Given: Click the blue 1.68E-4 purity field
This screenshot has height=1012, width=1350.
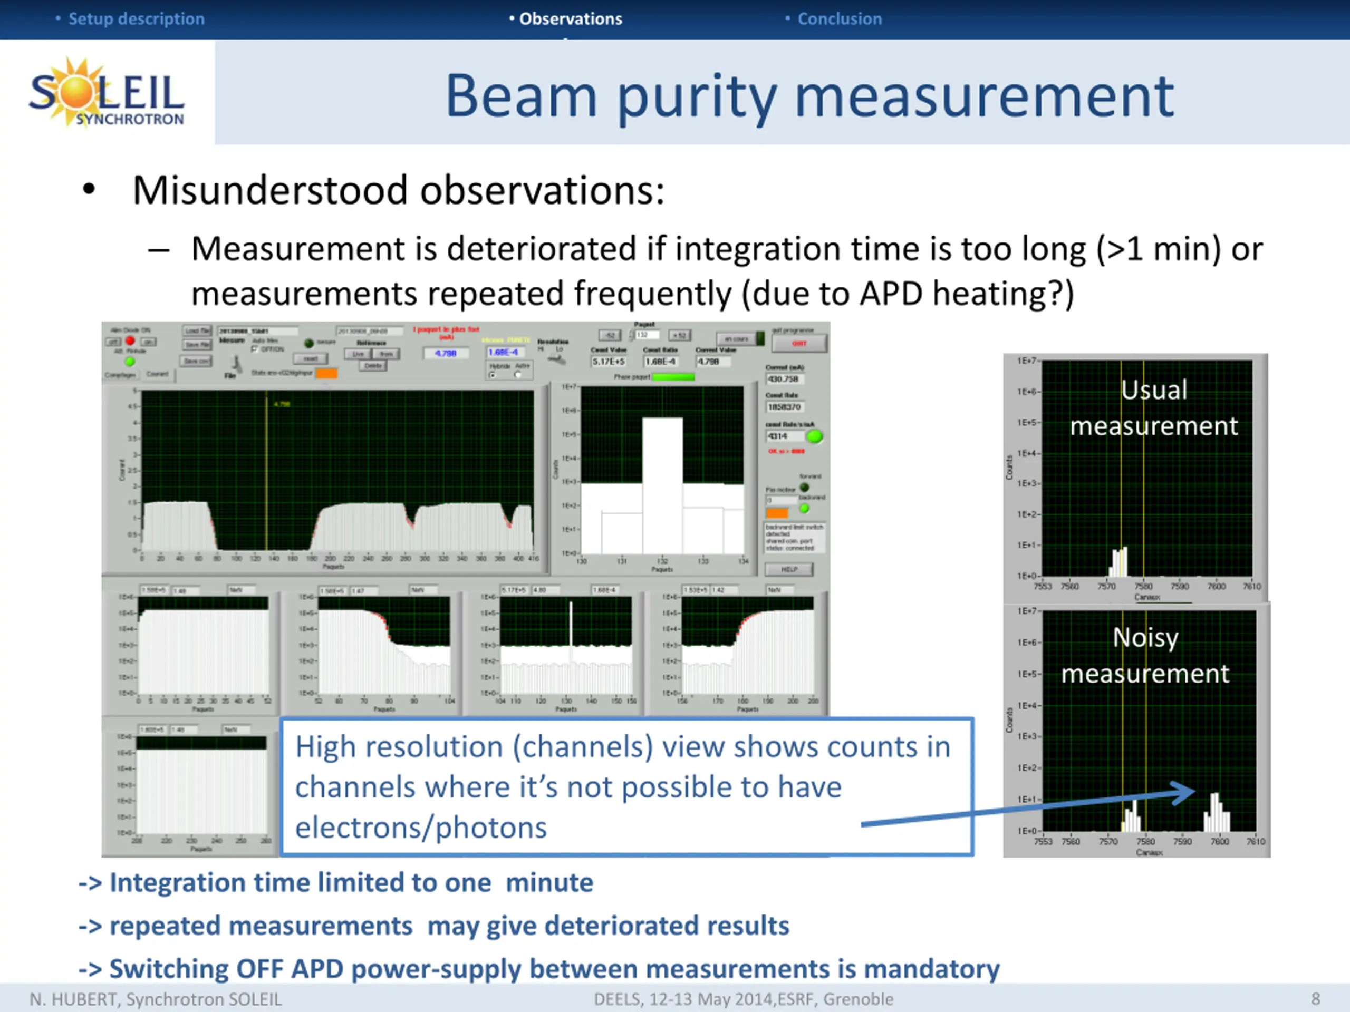Looking at the screenshot, I should coord(505,352).
